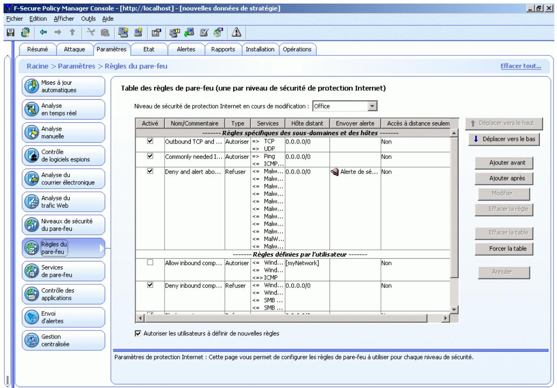Select the [myNetwork] host cell

click(307, 270)
